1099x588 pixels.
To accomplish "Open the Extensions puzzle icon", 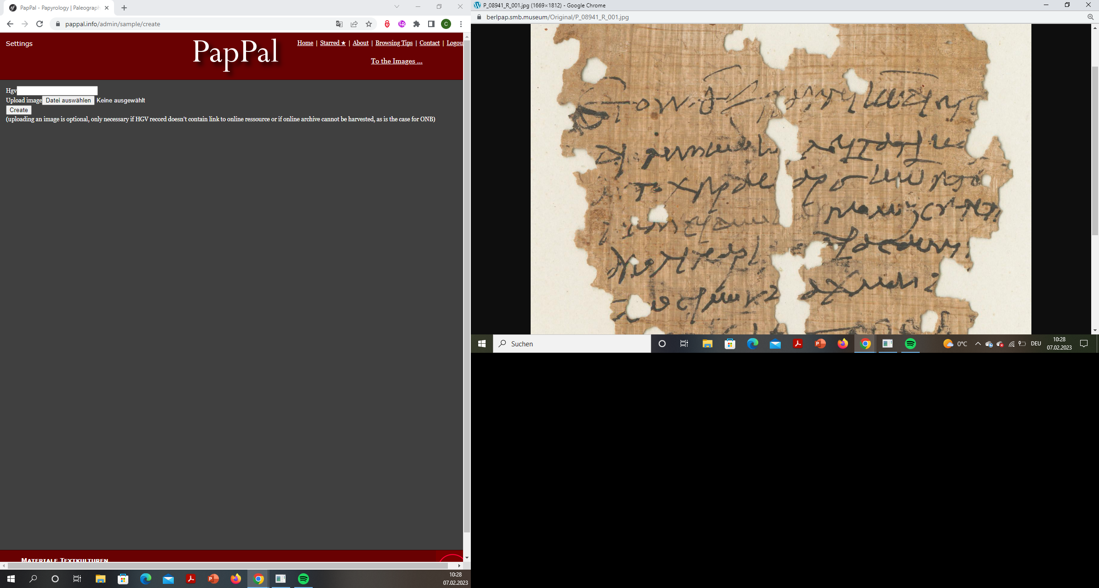I will pos(417,24).
